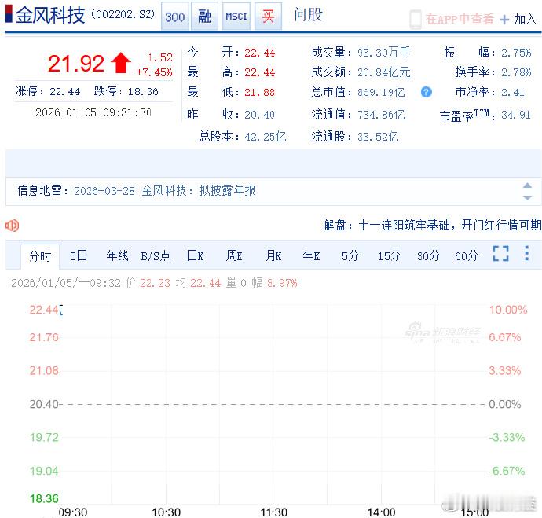Viewport: 542px width, 518px height.
Task: Show next 信息地雷 item with down arrow
Action: 527,198
